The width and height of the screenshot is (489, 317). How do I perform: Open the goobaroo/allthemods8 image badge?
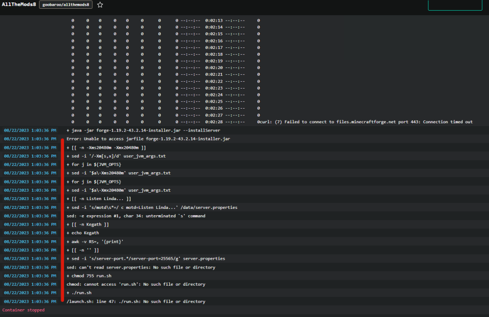tap(66, 5)
